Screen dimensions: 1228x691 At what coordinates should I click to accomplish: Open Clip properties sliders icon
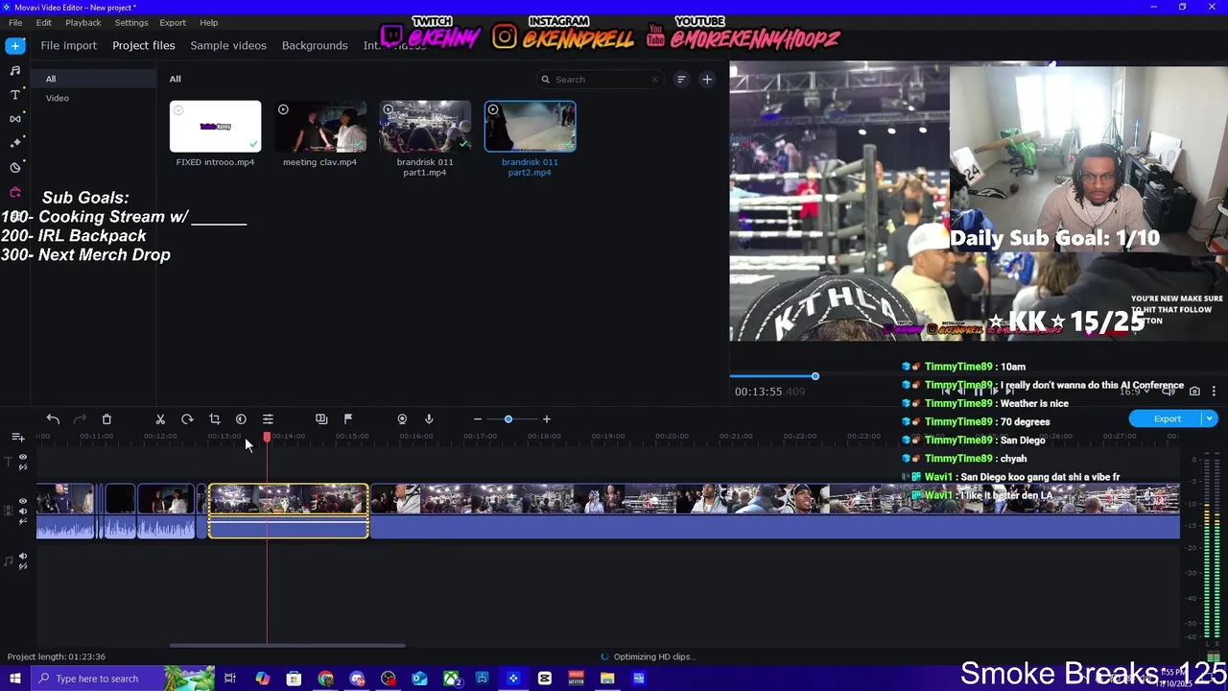click(x=268, y=419)
